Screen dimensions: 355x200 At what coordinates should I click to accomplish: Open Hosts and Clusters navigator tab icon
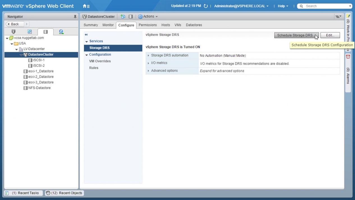pos(13,32)
